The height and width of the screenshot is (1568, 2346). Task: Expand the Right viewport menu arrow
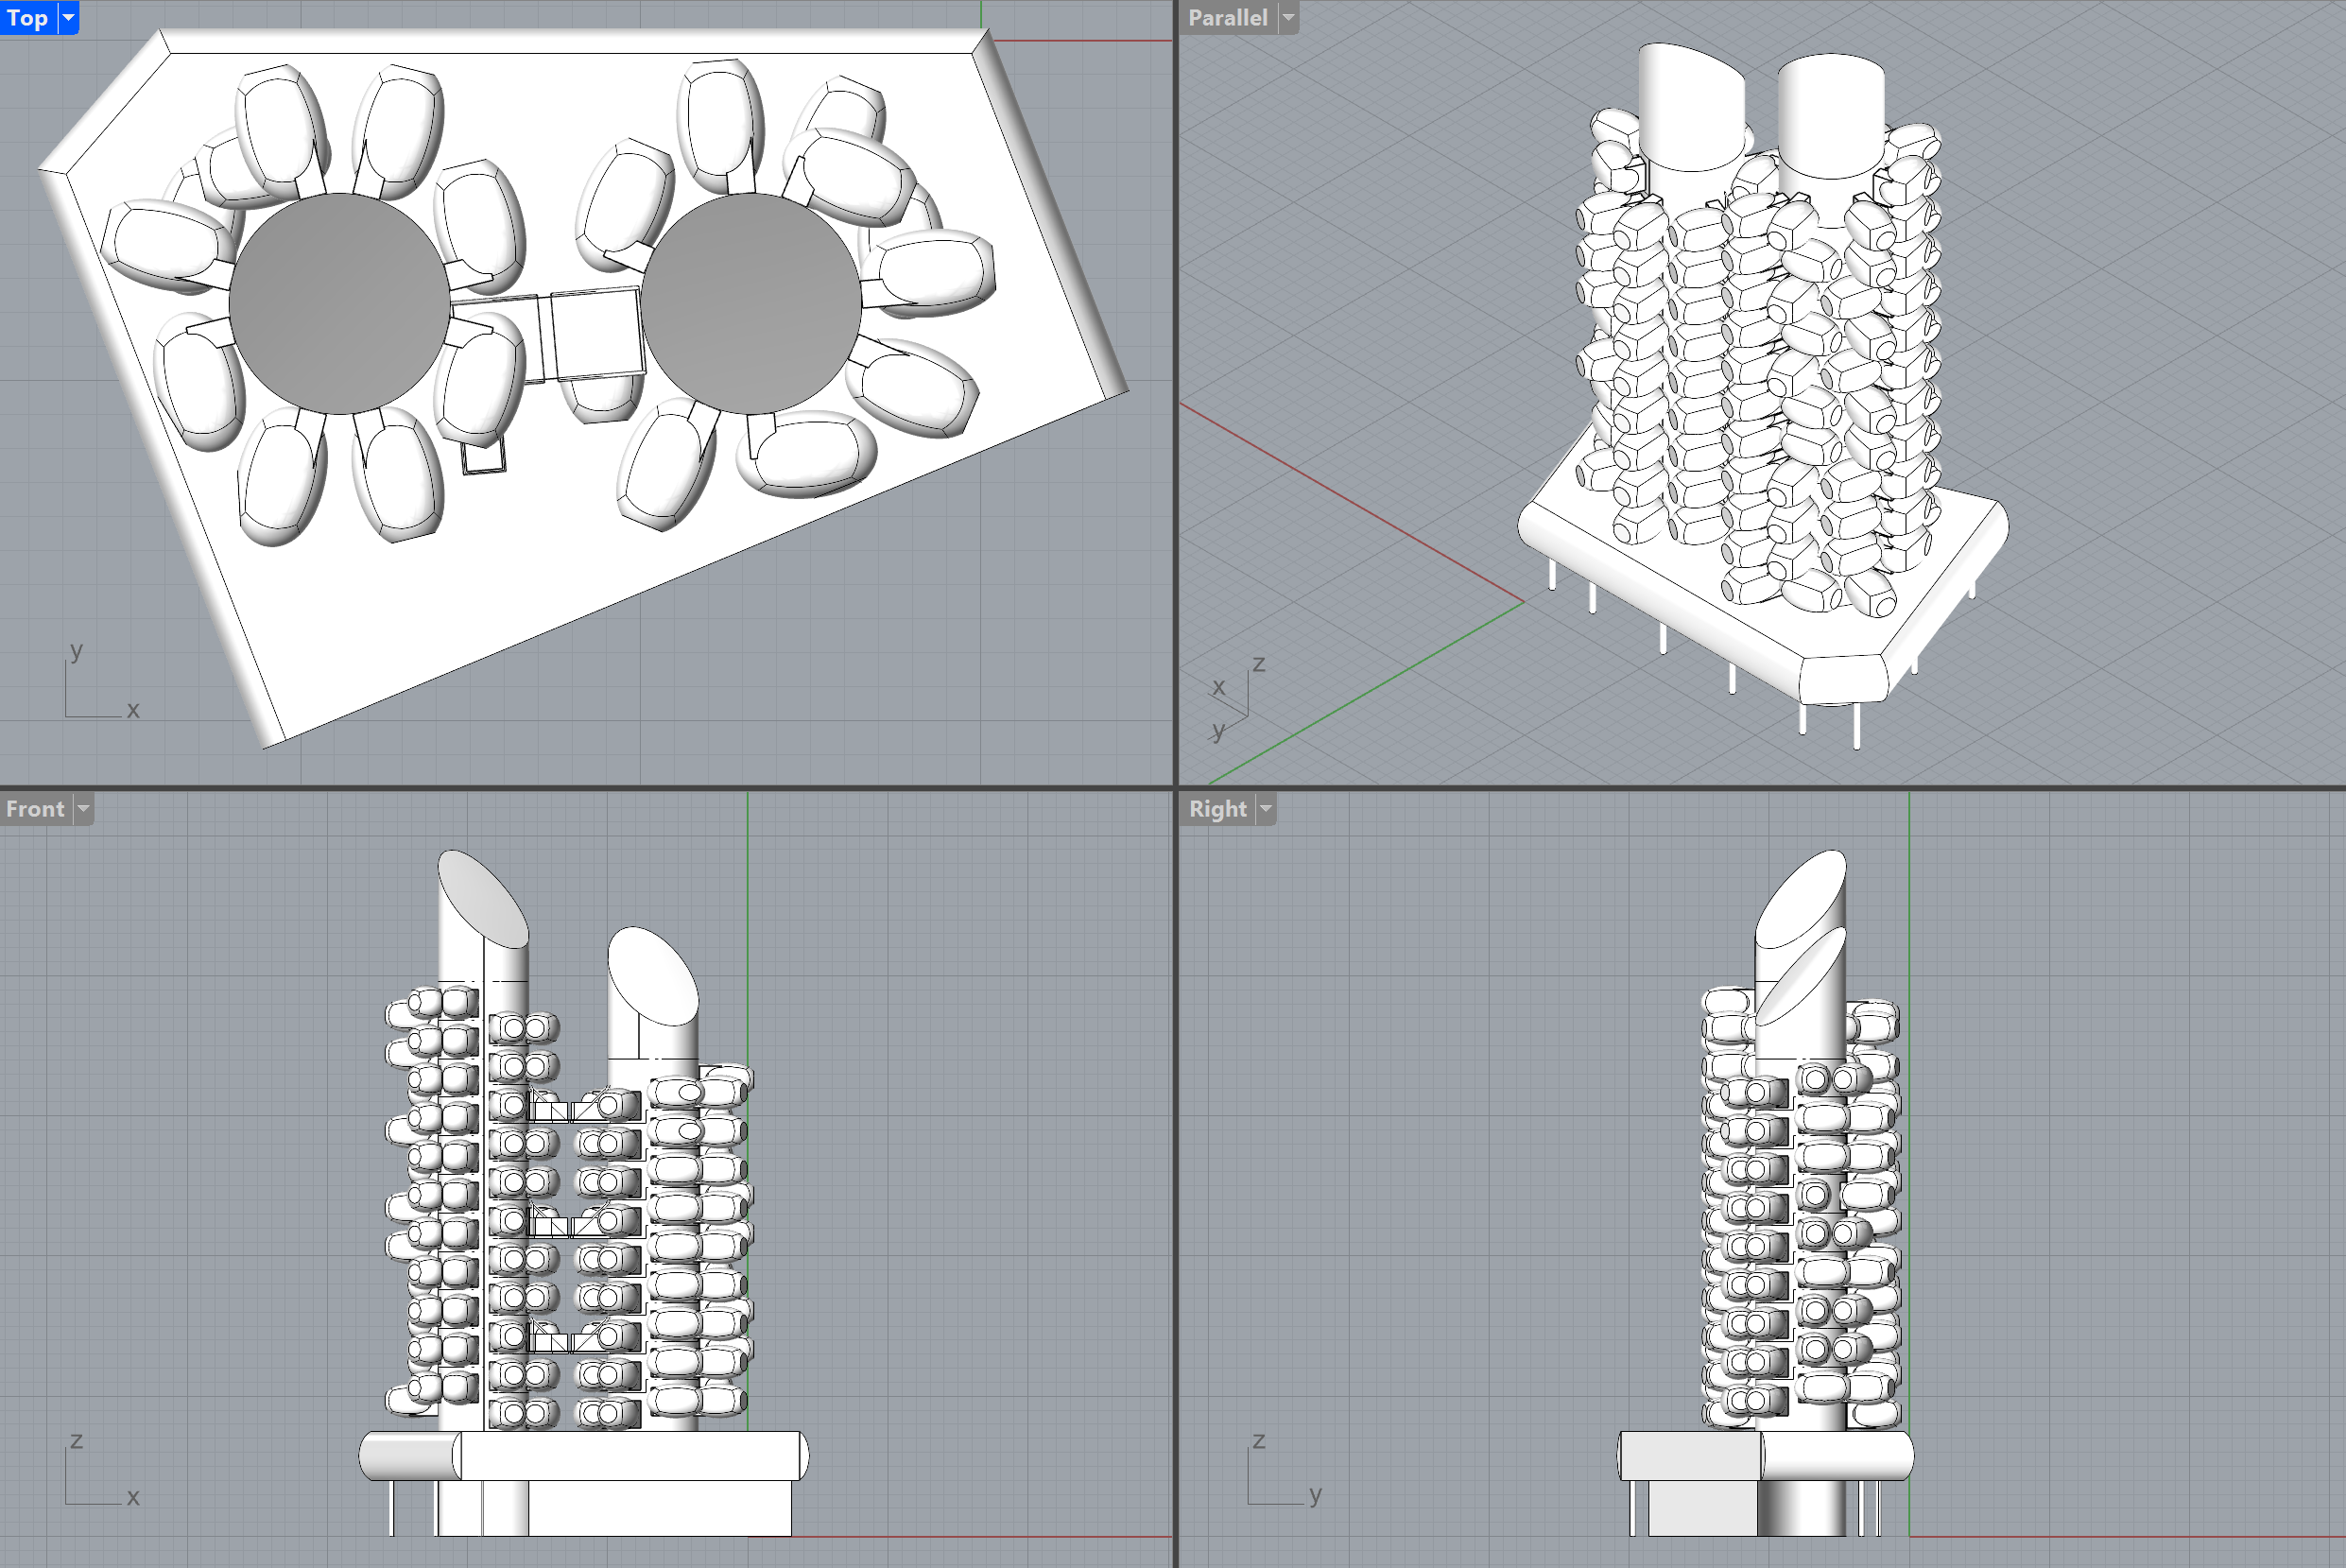pos(1265,808)
